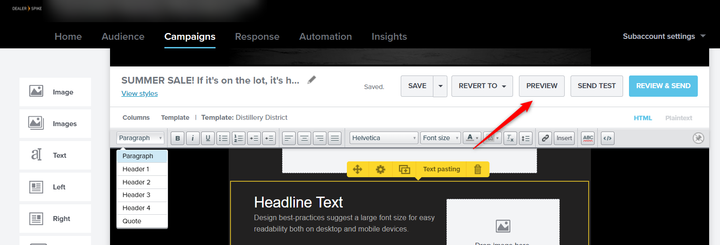Image resolution: width=720 pixels, height=245 pixels.
Task: Click the pencil icon to edit subject
Action: tap(312, 80)
